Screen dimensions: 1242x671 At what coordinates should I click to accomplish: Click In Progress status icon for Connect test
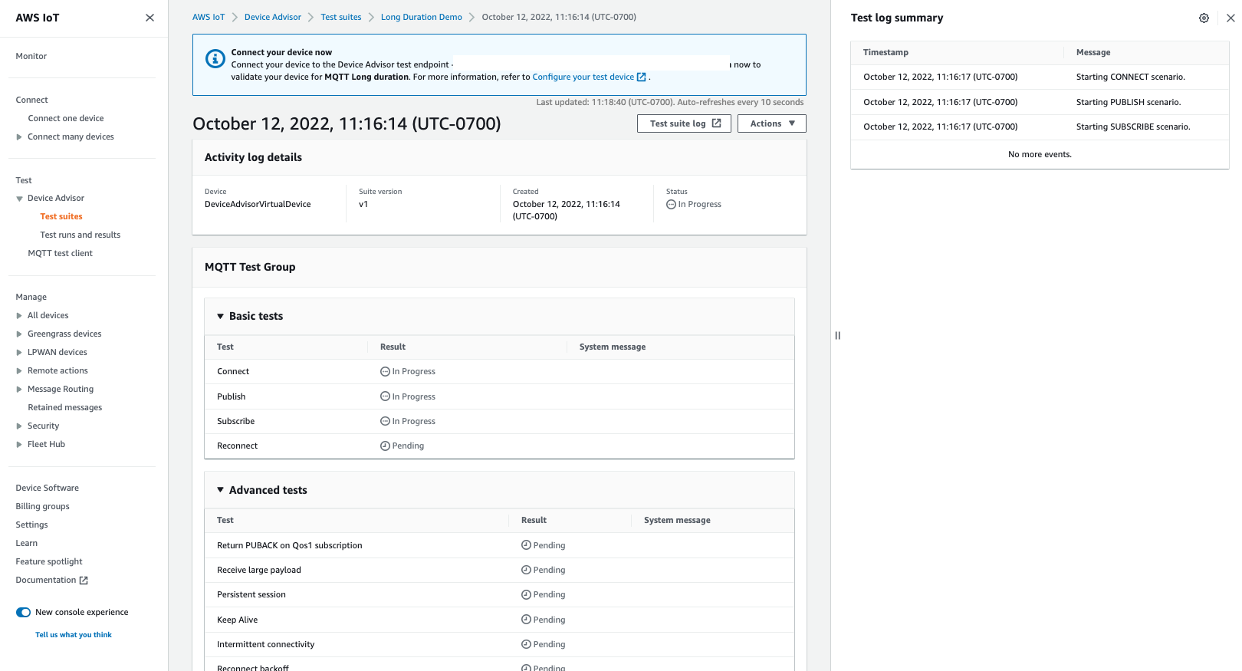(385, 372)
